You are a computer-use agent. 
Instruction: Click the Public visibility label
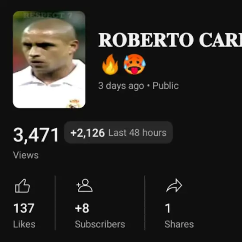(x=166, y=86)
